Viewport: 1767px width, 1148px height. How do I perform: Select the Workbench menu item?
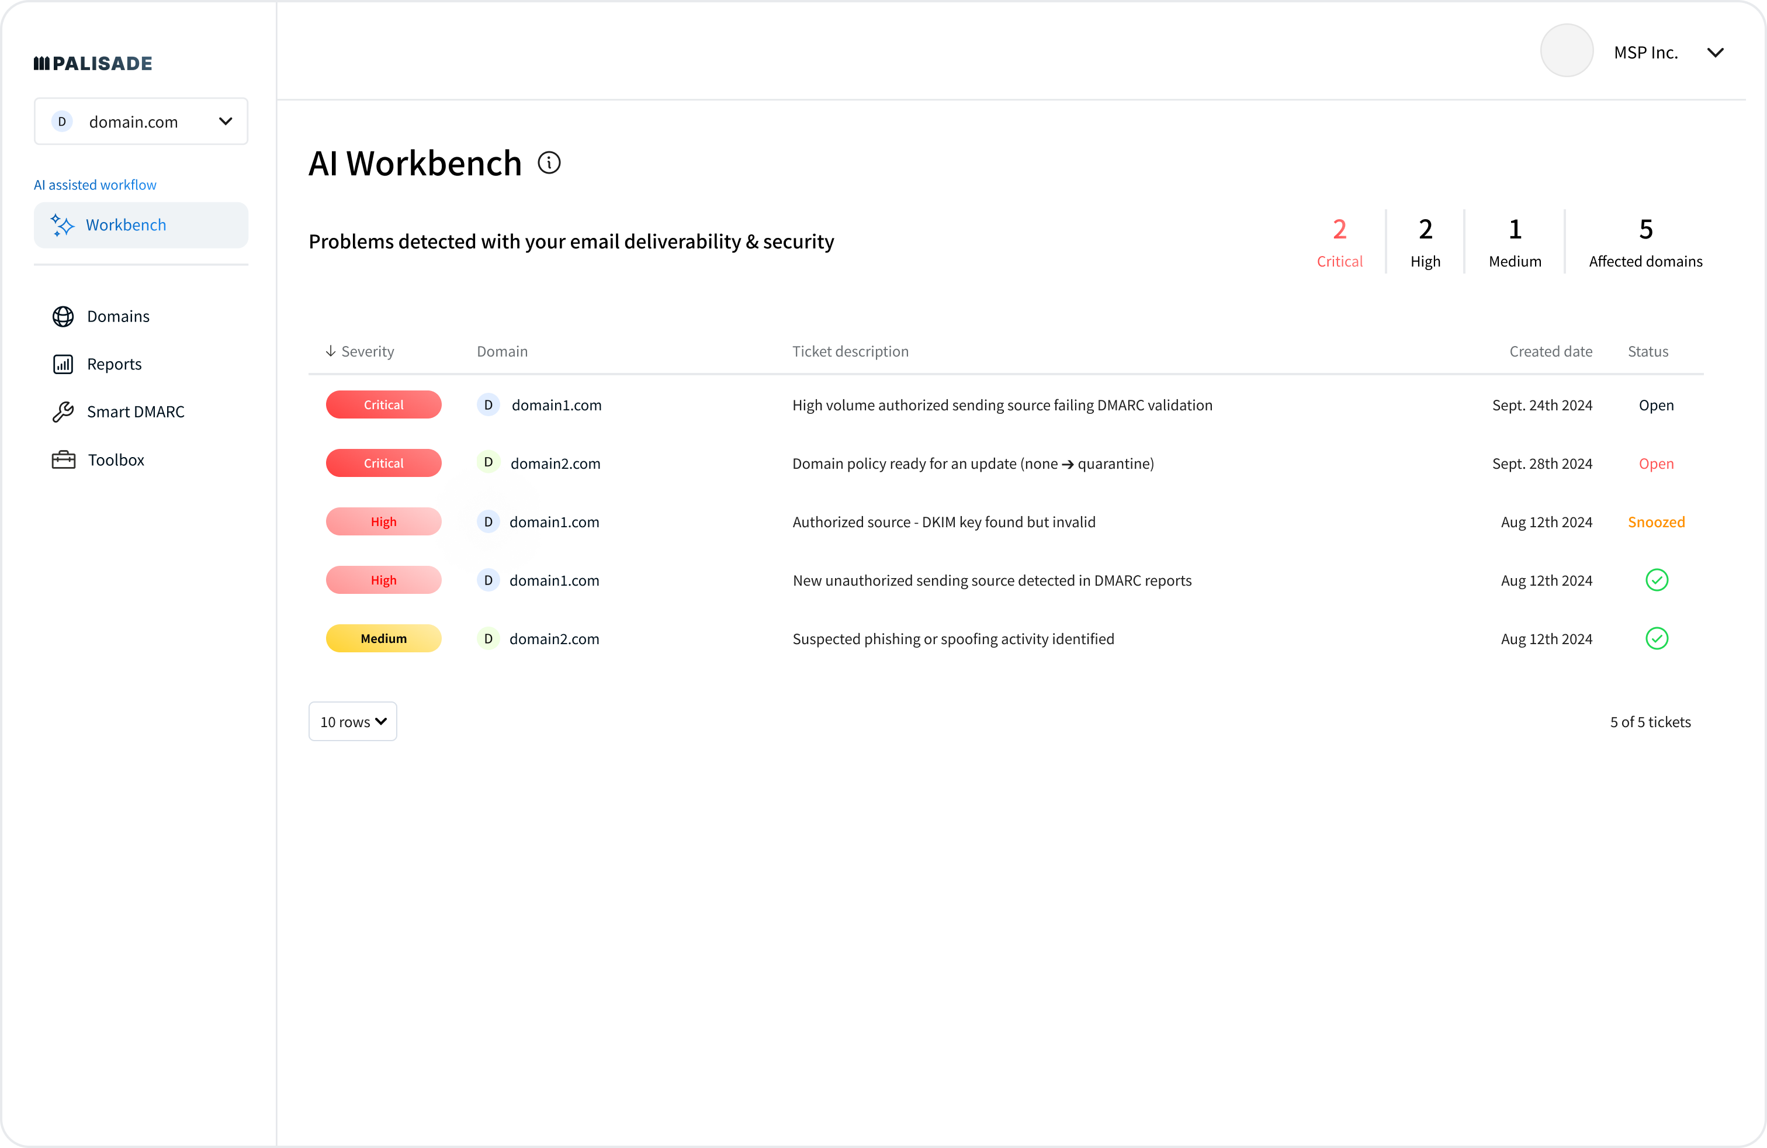point(141,225)
